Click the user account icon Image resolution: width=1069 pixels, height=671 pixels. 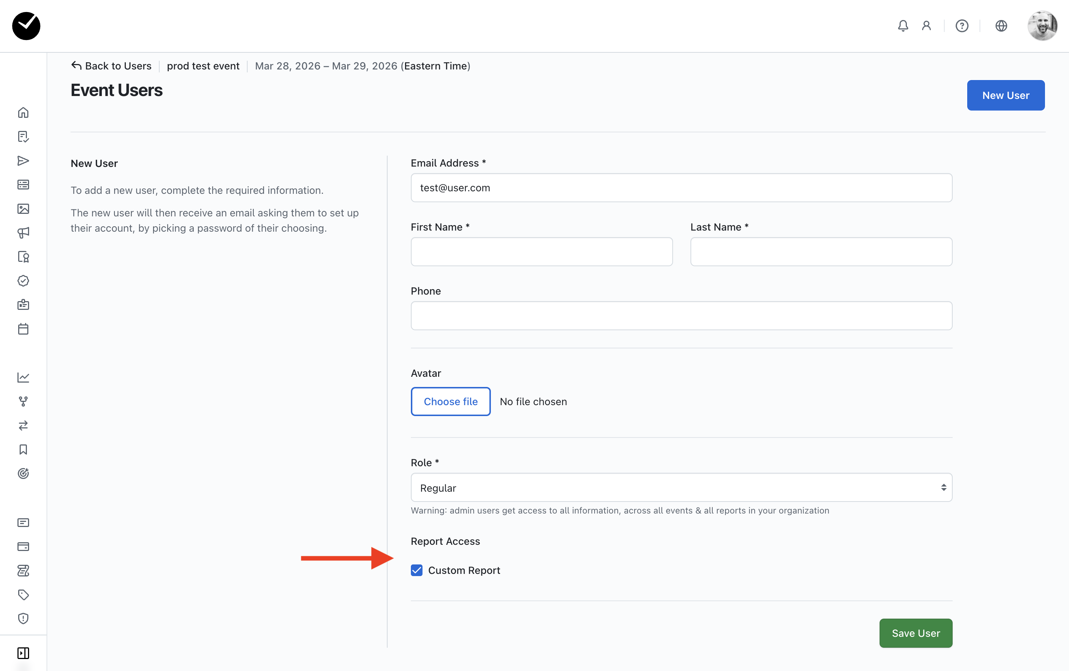click(926, 26)
